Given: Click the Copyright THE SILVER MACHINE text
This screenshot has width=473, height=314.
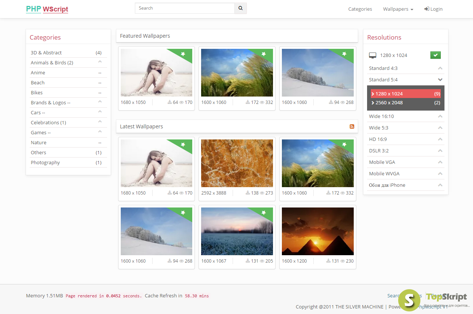Looking at the screenshot, I should point(340,307).
